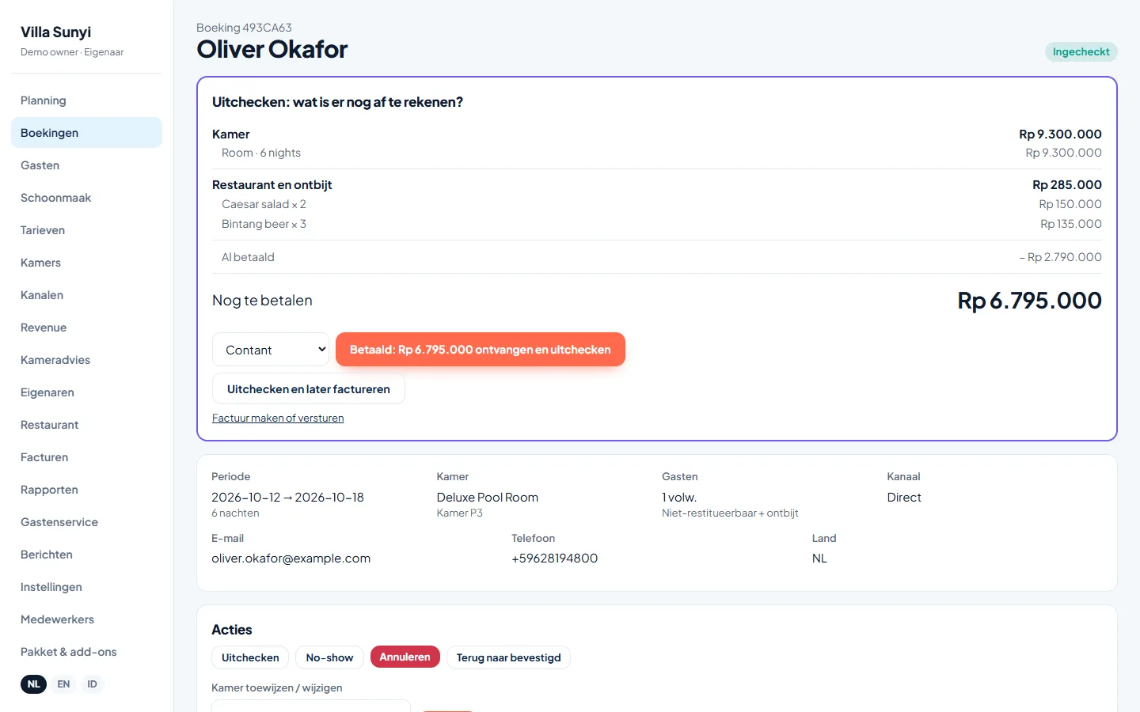
Task: Click the Al betaald row
Action: point(657,257)
